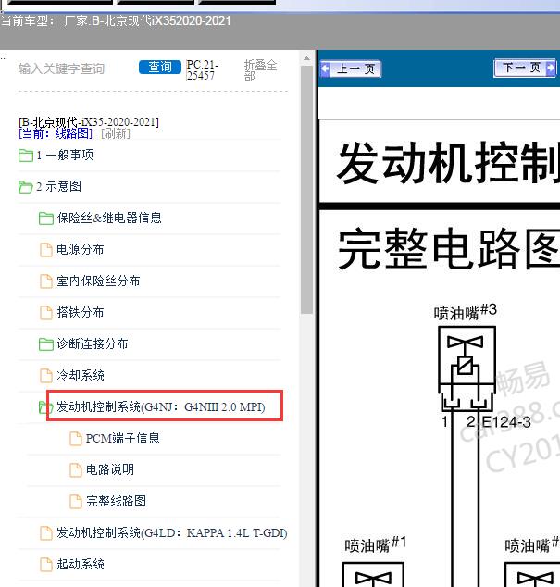The height and width of the screenshot is (587, 560).
Task: Select 2 示意图 tree entry text
Action: 58,186
